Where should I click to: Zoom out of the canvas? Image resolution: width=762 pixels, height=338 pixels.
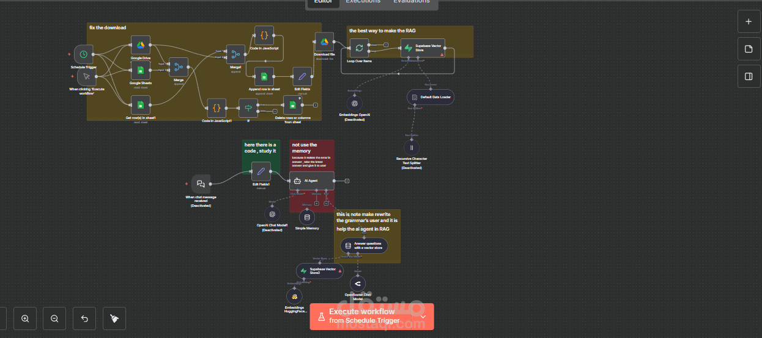(x=54, y=318)
